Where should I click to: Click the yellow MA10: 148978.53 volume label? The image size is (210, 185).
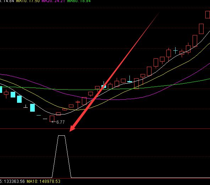[44, 181]
